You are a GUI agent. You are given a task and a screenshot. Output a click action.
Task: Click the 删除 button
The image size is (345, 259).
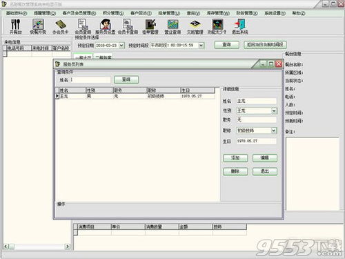[235, 171]
